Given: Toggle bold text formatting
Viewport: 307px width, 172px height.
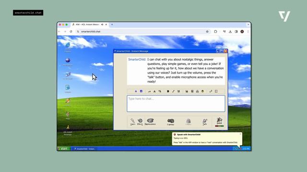Looking at the screenshot, I should tap(168, 91).
